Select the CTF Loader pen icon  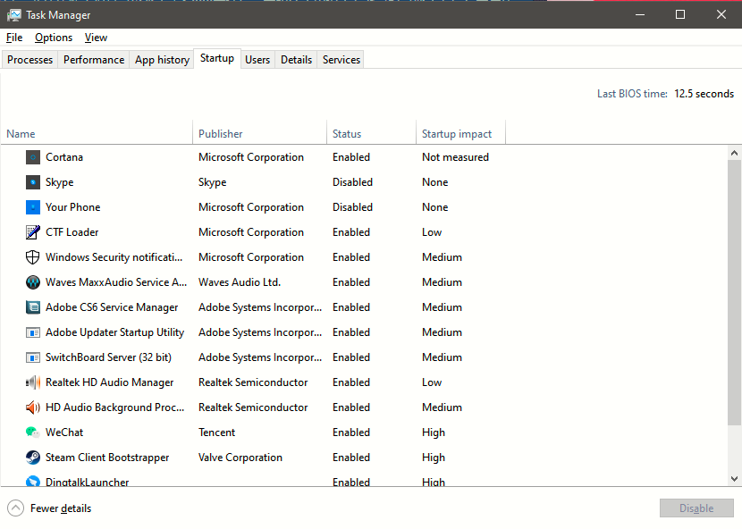33,232
